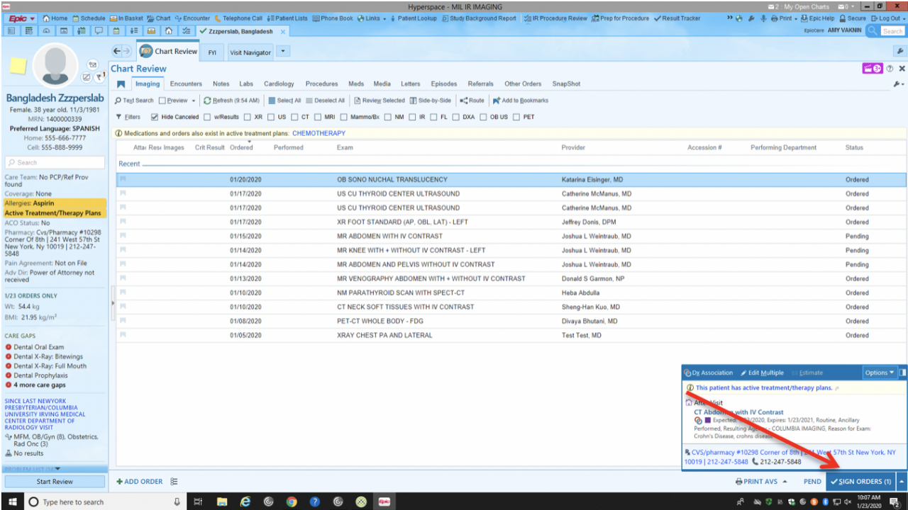The height and width of the screenshot is (510, 908).
Task: Click the back arrow navigation button
Action: click(117, 51)
